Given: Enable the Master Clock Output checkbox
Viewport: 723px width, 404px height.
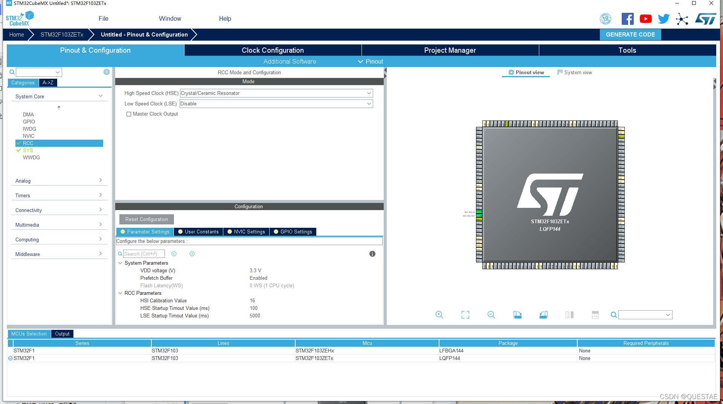Looking at the screenshot, I should pos(129,114).
